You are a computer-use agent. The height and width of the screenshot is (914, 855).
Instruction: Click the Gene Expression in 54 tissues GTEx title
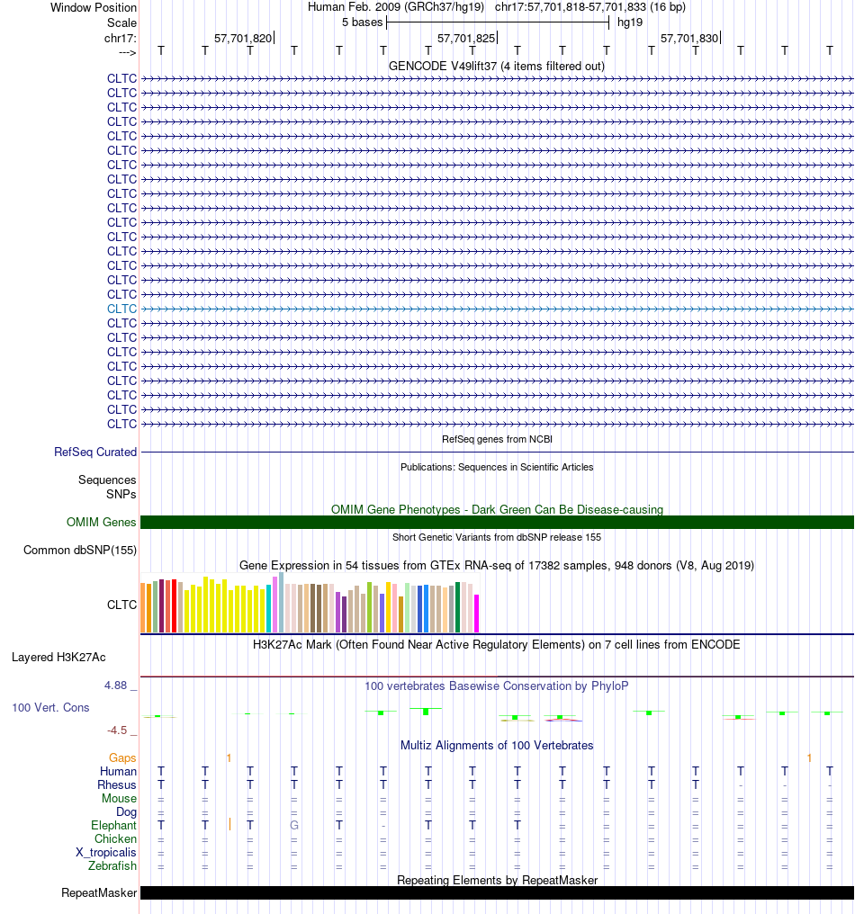point(497,566)
